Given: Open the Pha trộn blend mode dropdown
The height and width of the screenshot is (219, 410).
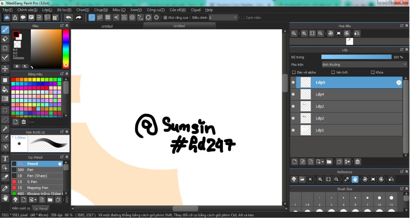Looking at the screenshot, I should tap(364, 64).
